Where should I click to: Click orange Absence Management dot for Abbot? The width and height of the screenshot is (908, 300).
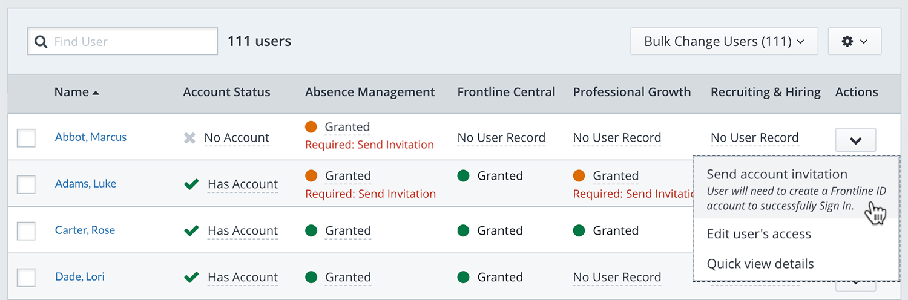click(x=311, y=127)
